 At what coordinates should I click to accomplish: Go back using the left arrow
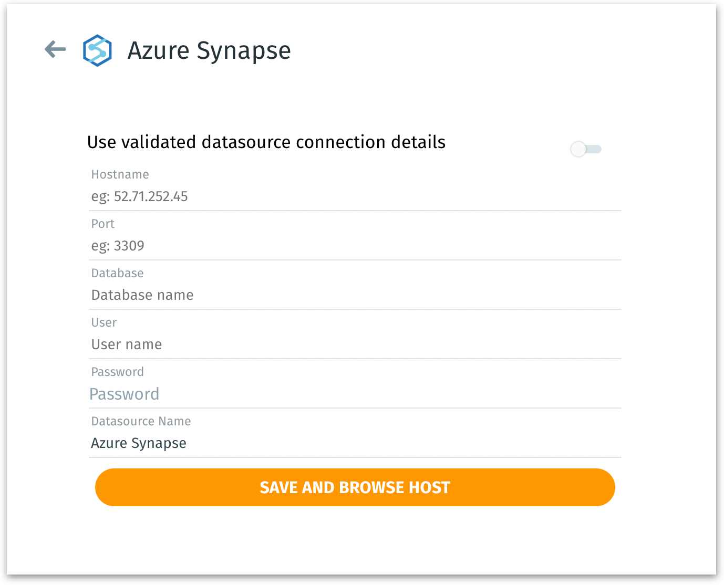pos(55,50)
